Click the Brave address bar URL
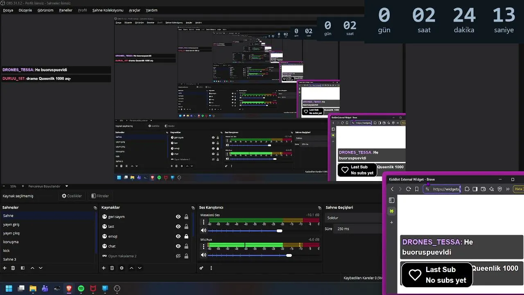Image resolution: width=524 pixels, height=295 pixels. (x=442, y=189)
